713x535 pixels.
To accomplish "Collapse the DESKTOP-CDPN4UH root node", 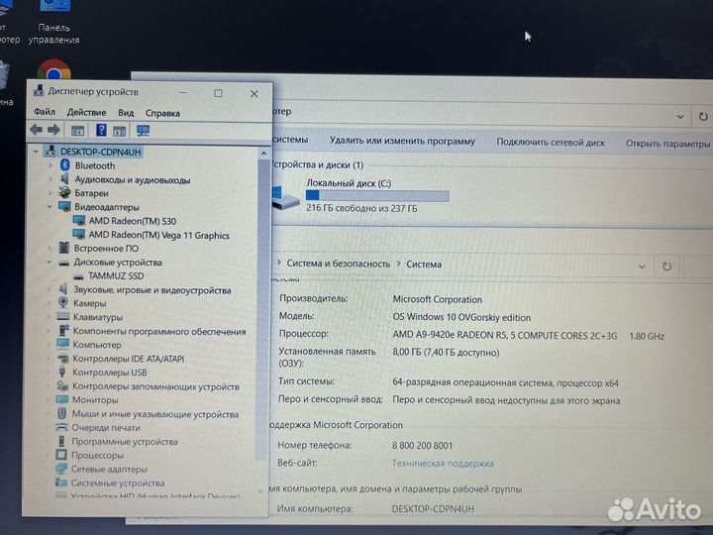I will (x=36, y=152).
